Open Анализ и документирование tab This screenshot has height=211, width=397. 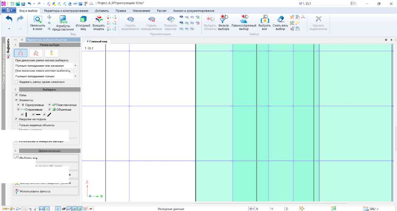tap(194, 11)
